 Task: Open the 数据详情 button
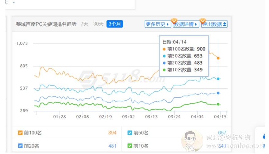point(186,24)
